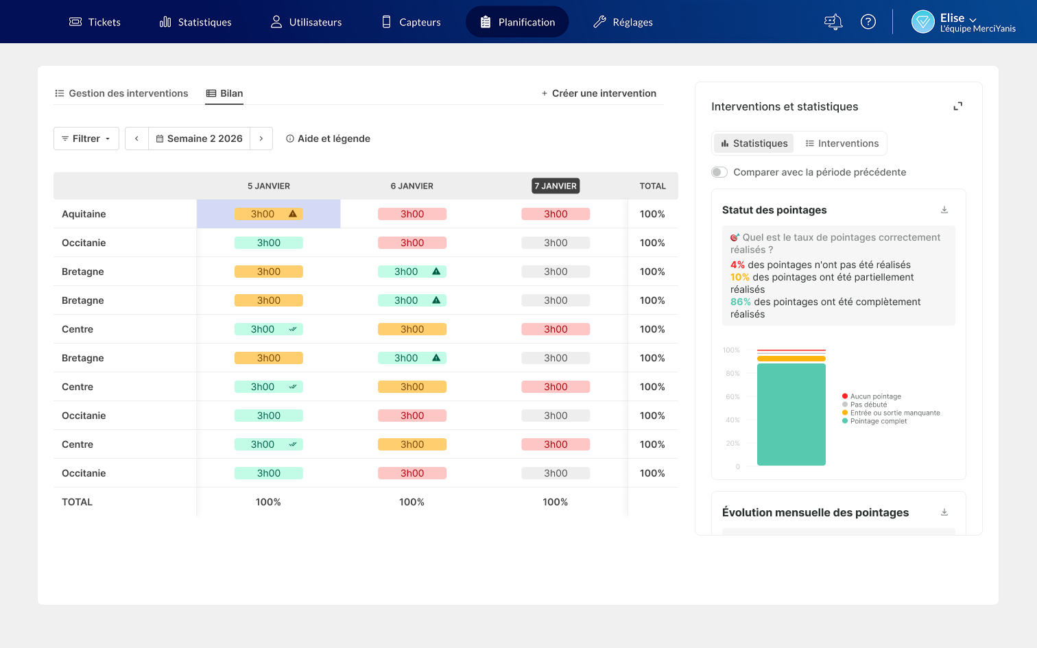Image resolution: width=1037 pixels, height=648 pixels.
Task: Open the help question mark icon
Action: [x=868, y=22]
